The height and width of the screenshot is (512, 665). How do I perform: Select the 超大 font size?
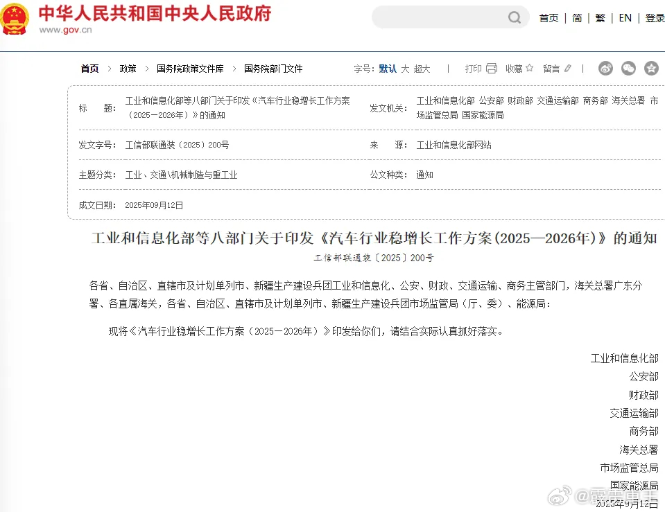tap(422, 69)
